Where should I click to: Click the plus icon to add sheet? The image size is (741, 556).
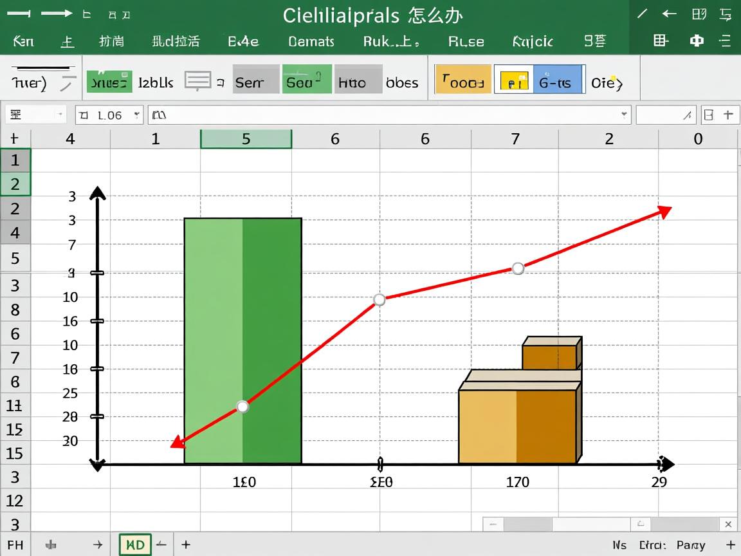[186, 544]
